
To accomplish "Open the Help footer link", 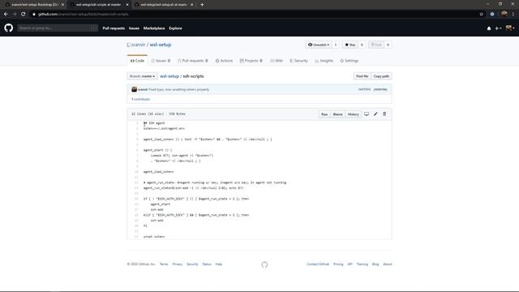I will 219,264.
